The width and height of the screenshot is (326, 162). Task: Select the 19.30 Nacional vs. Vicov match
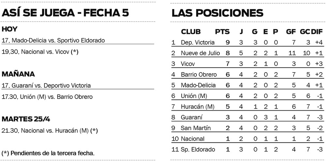click(40, 51)
